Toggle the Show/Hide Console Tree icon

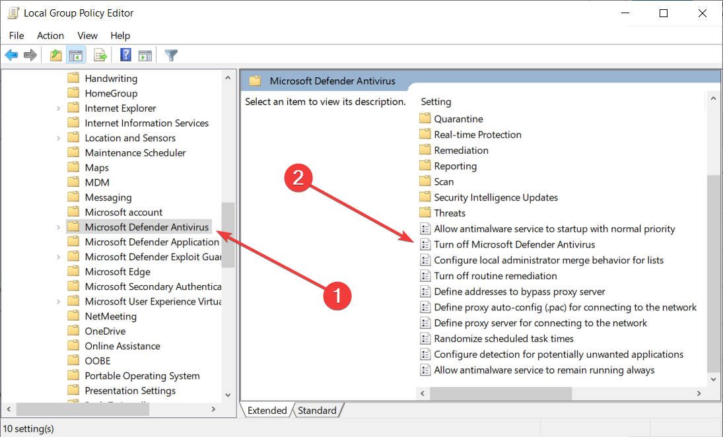point(76,55)
